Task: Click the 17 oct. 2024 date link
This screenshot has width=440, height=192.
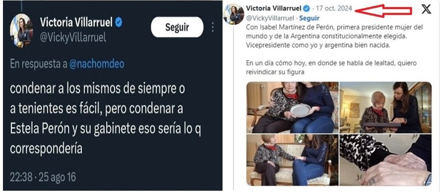Action: pos(334,8)
